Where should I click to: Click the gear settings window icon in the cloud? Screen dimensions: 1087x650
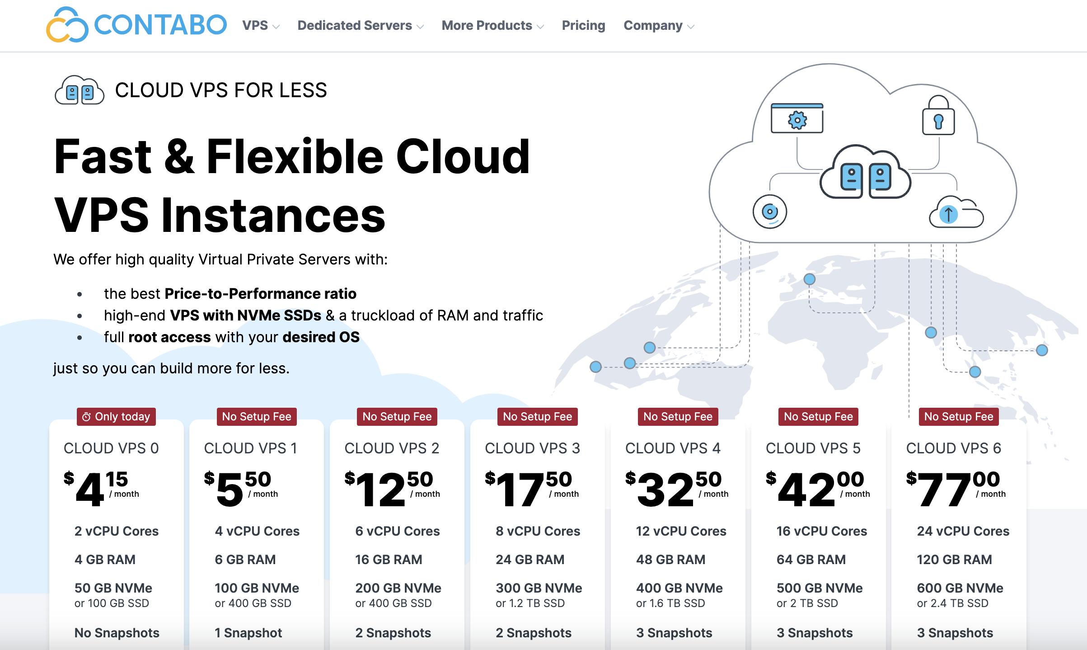coord(797,118)
